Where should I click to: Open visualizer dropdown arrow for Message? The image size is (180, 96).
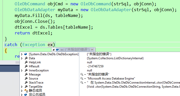tap(85, 74)
